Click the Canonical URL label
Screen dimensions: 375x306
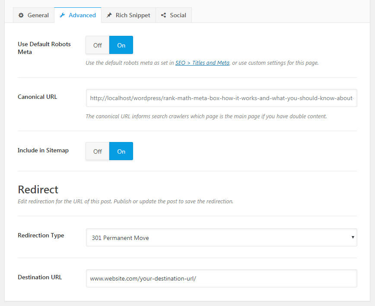tap(38, 97)
